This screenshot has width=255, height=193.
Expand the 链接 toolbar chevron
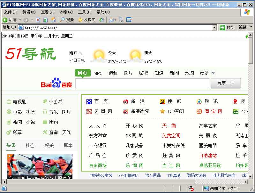pyautogui.click(x=250, y=27)
